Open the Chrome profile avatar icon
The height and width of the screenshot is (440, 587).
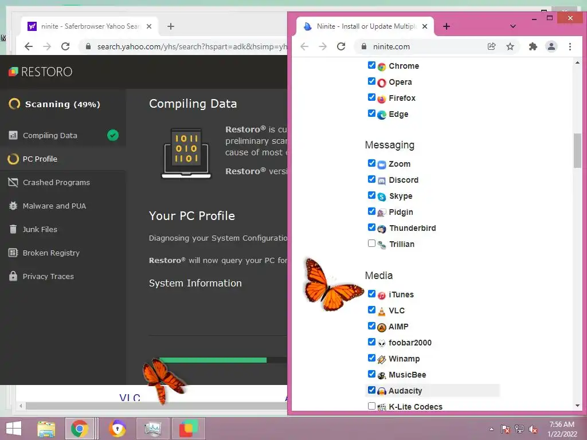click(x=551, y=46)
